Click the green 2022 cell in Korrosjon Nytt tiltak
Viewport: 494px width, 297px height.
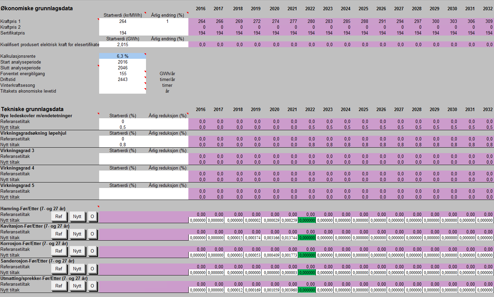(307, 255)
